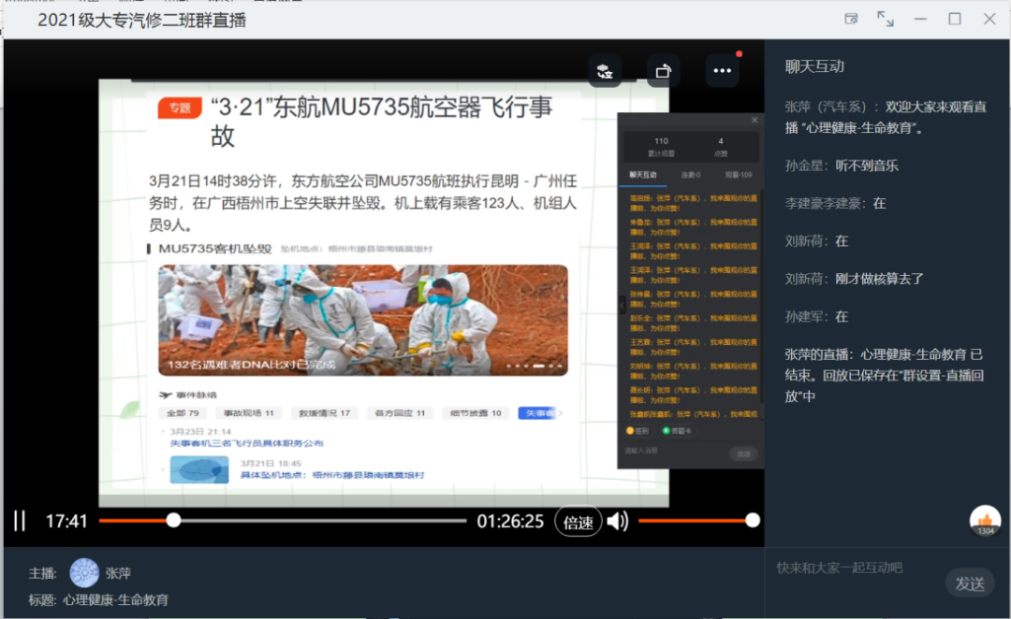This screenshot has width=1011, height=619.
Task: Minimize the live replay window
Action: pos(920,19)
